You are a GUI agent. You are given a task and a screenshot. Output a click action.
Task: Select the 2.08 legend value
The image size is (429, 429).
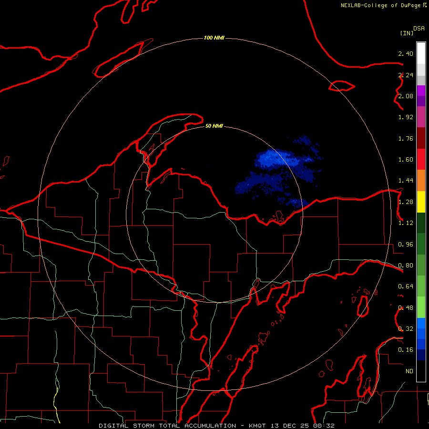point(406,96)
